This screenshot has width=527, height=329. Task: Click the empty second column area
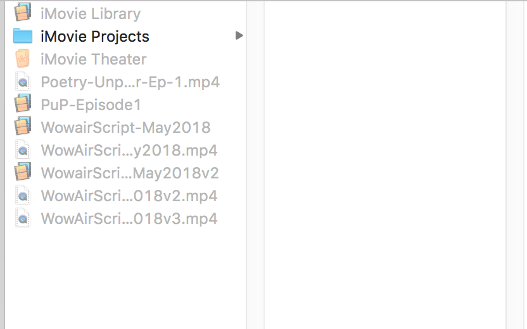coord(384,164)
